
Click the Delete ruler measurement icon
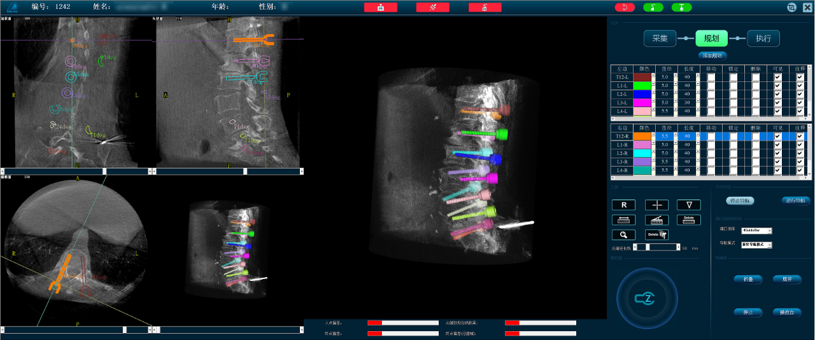(x=688, y=220)
